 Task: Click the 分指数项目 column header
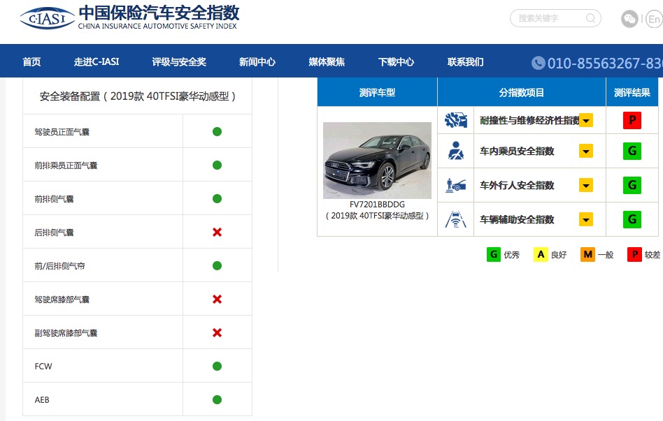tap(521, 92)
